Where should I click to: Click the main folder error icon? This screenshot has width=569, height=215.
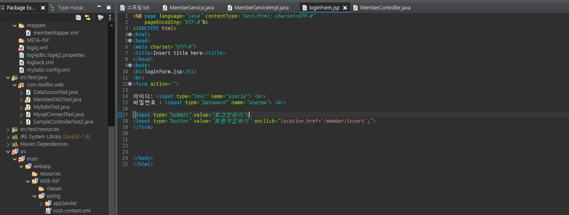[x=21, y=159]
